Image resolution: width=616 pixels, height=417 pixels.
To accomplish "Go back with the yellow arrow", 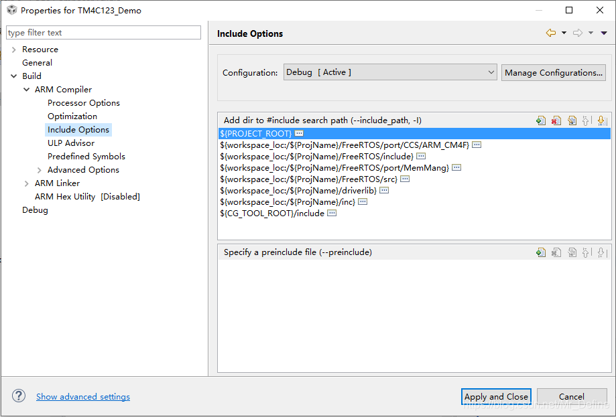I will (x=551, y=33).
